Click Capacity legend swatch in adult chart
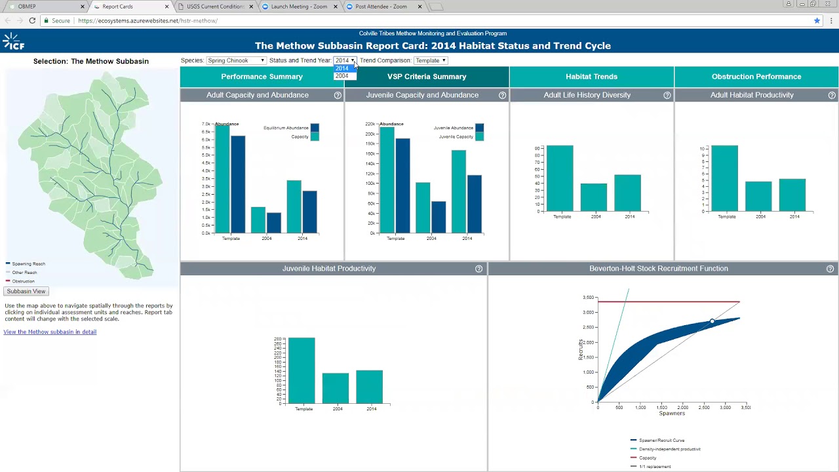 pyautogui.click(x=315, y=136)
